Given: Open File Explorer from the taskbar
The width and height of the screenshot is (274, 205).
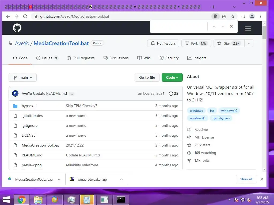Looking at the screenshot, I should [x=38, y=200].
